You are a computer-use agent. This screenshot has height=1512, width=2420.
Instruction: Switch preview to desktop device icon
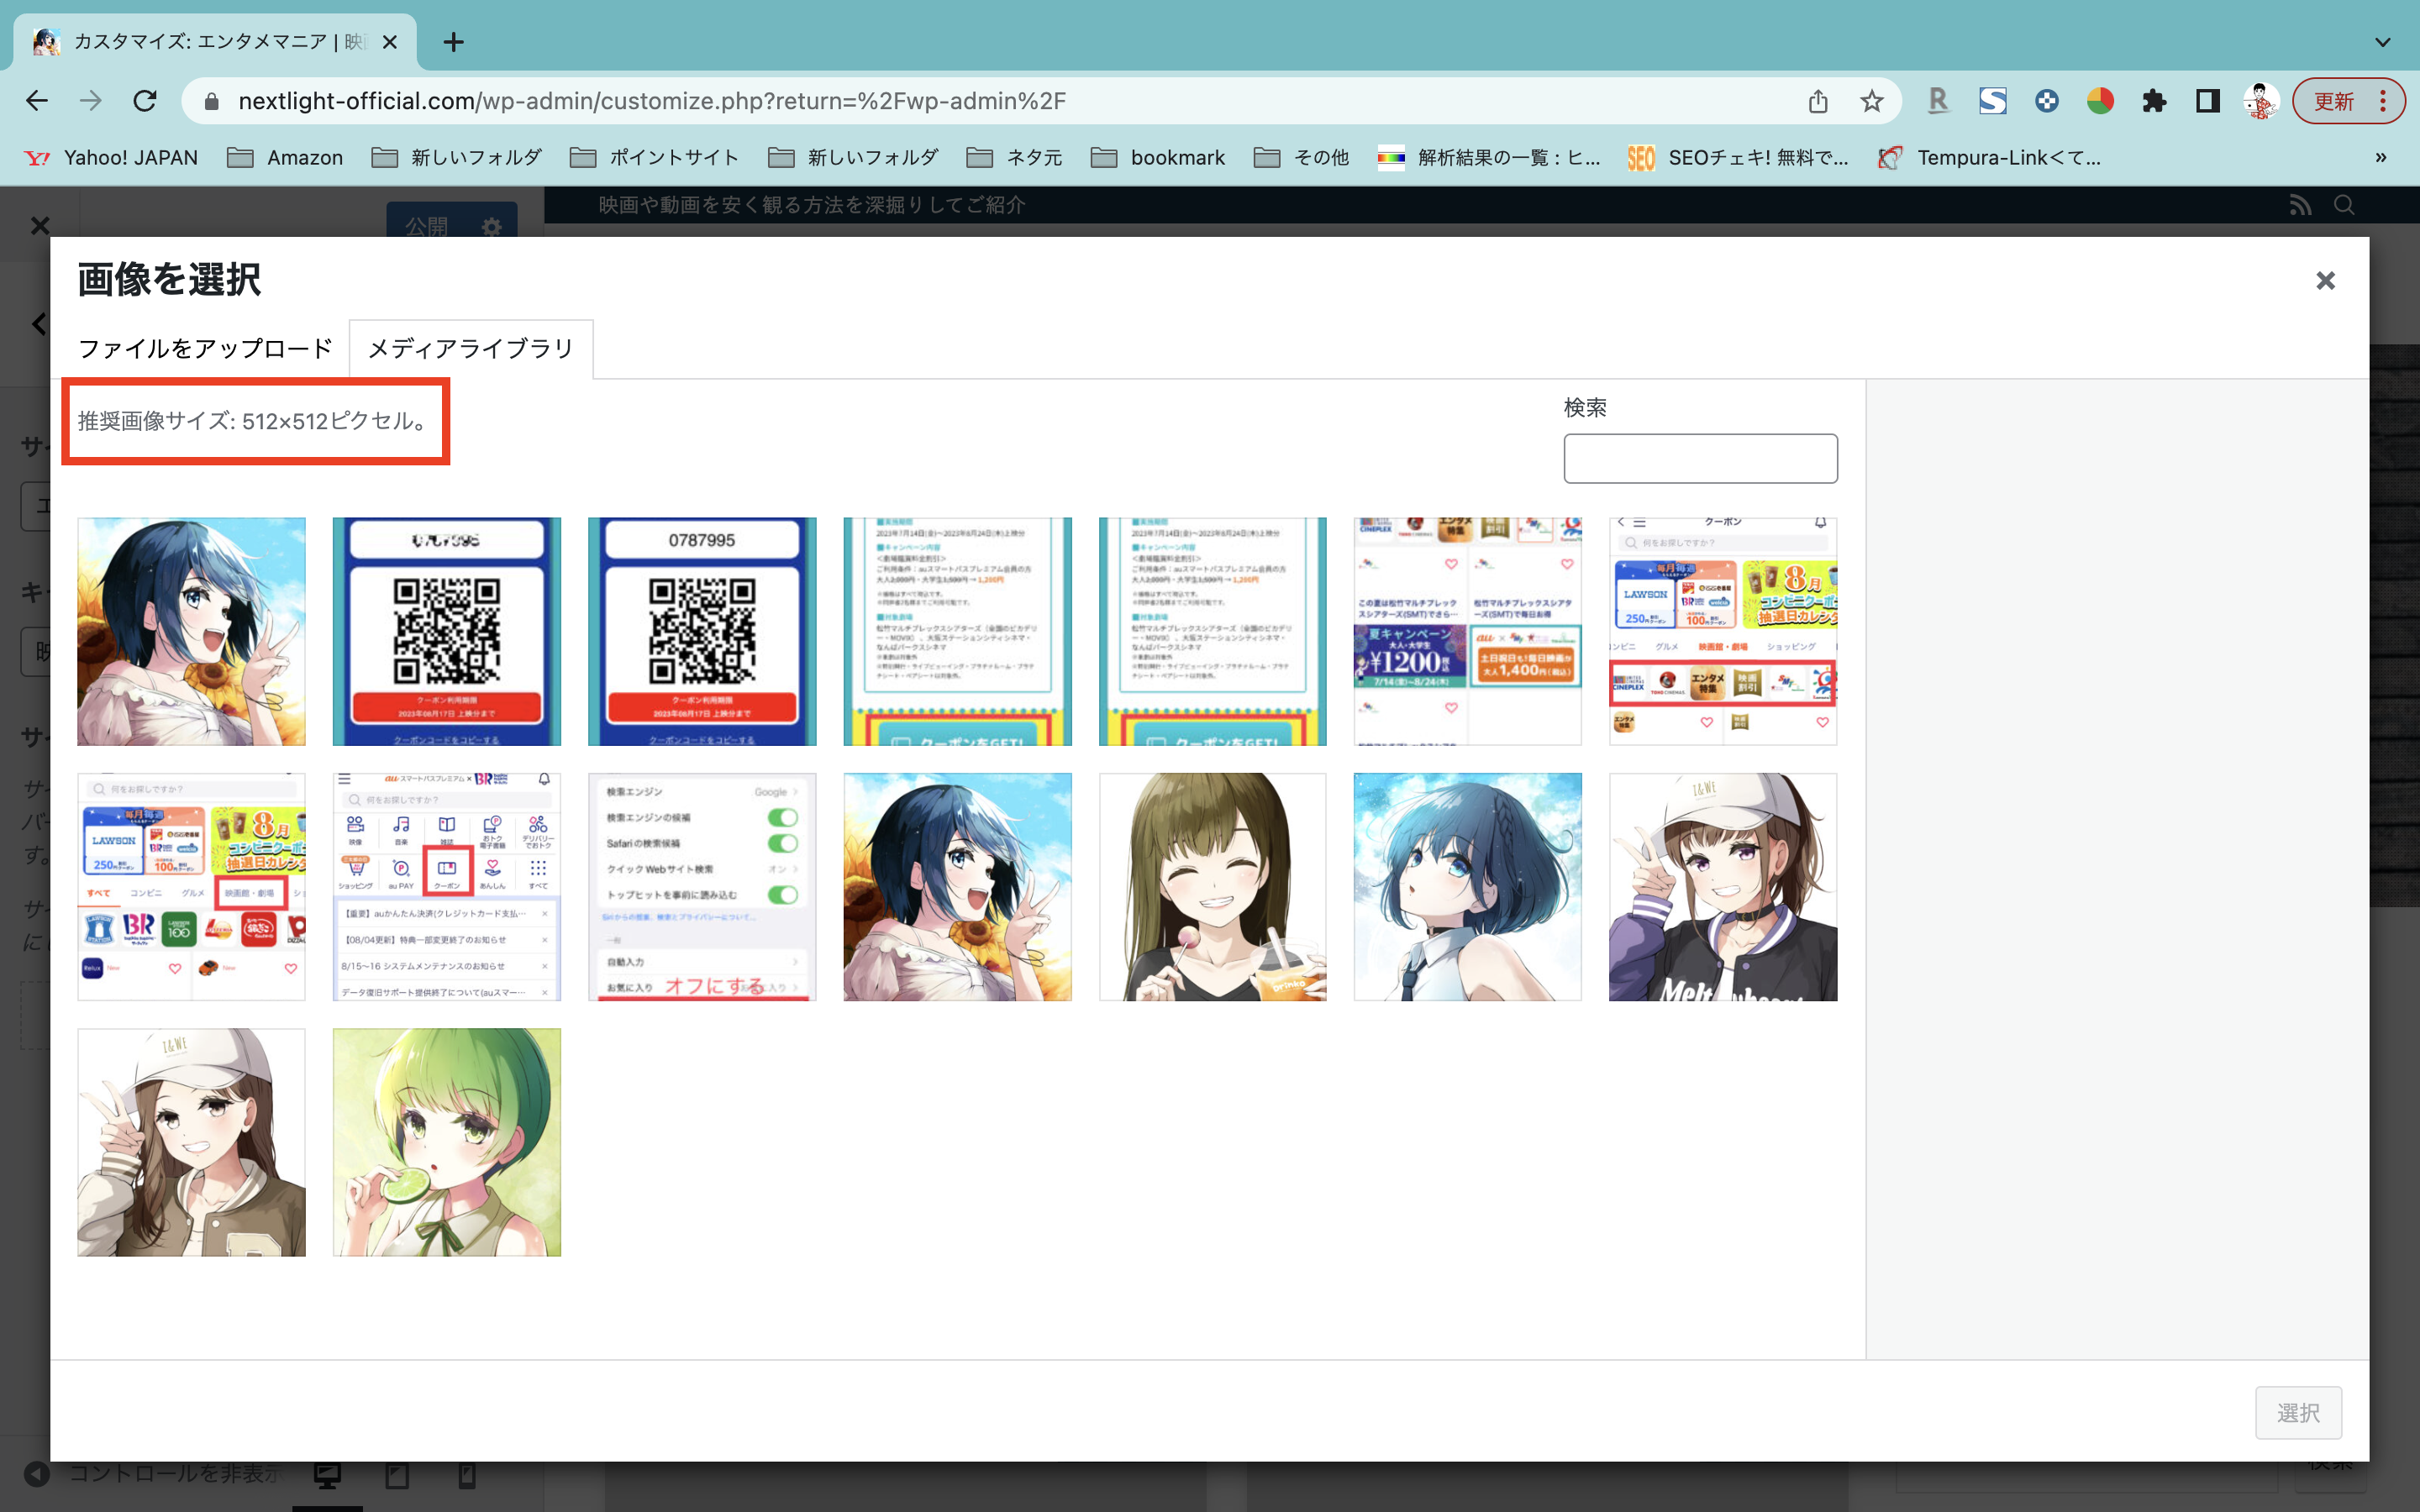click(x=328, y=1475)
